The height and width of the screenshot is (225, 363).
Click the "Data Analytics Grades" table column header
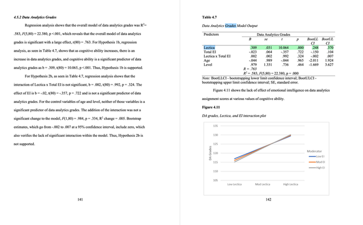[x=273, y=35]
